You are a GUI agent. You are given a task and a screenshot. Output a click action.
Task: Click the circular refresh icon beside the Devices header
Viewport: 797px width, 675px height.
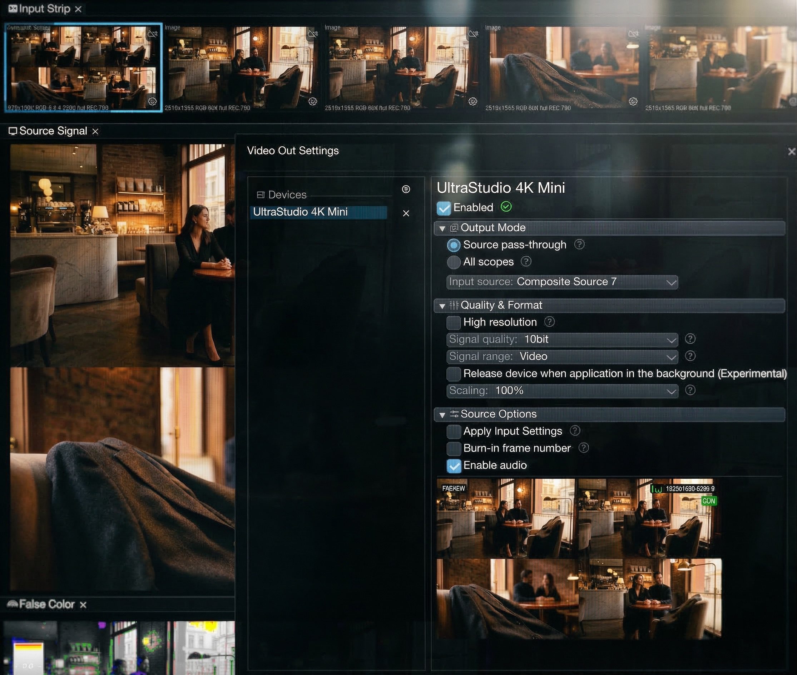click(x=406, y=189)
